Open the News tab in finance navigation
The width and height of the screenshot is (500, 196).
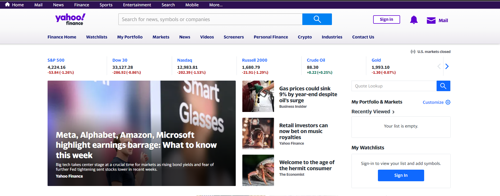click(x=185, y=37)
